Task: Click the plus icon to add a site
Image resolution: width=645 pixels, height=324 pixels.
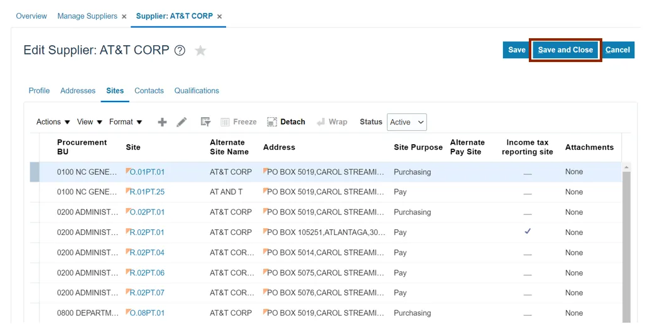Action: pyautogui.click(x=162, y=122)
